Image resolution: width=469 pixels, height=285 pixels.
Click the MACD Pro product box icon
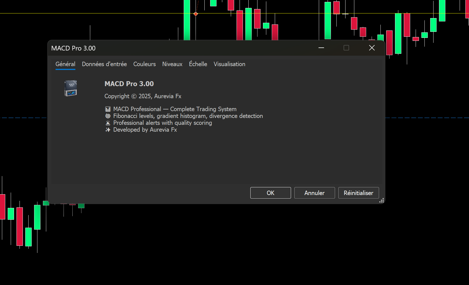[x=70, y=88]
